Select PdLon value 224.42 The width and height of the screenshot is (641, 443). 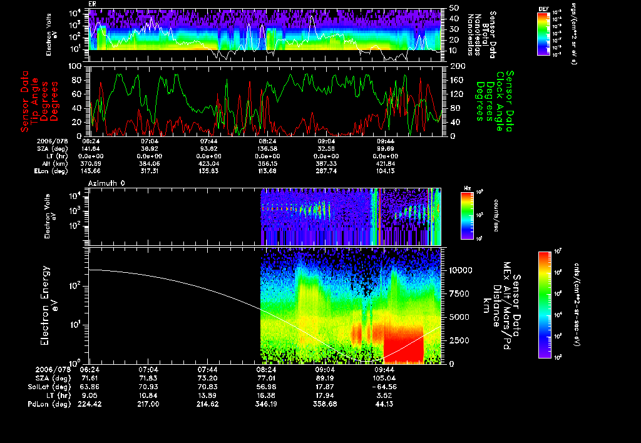click(x=90, y=404)
